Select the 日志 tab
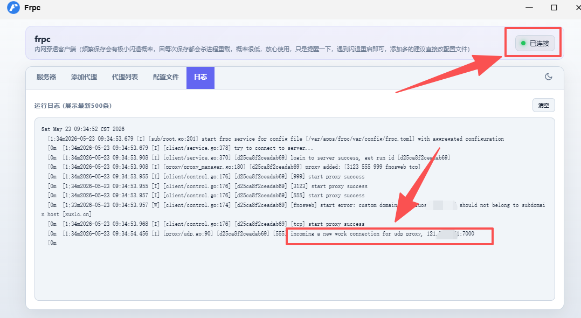 pyautogui.click(x=200, y=78)
